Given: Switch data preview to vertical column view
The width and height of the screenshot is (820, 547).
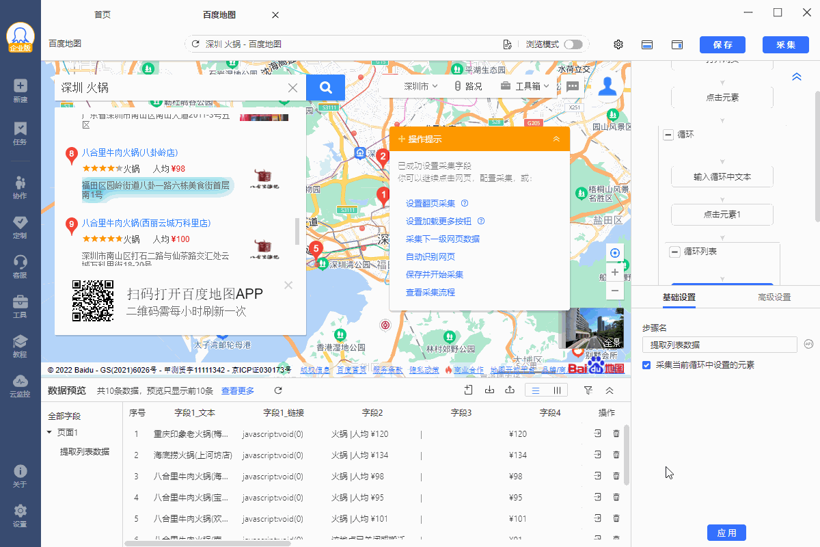Looking at the screenshot, I should pyautogui.click(x=558, y=390).
